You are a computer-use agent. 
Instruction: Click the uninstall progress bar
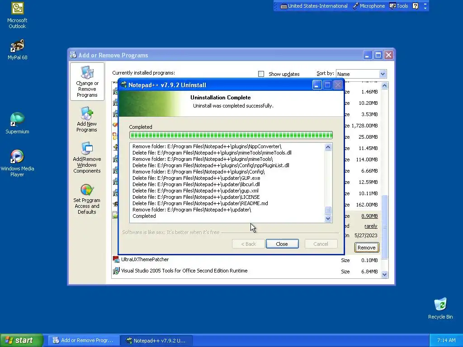click(x=231, y=135)
